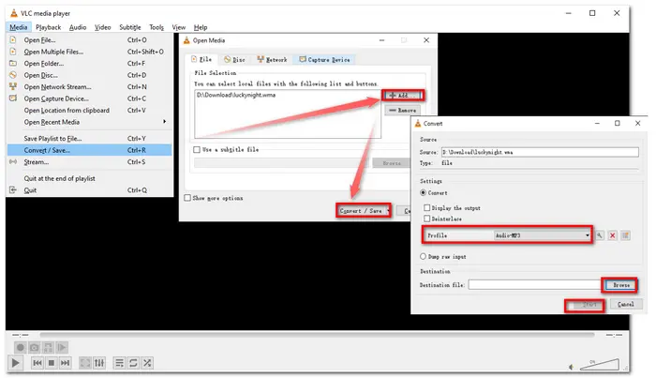Select luckynight.wma in the file list
Screen dimensions: 656x378
point(236,95)
